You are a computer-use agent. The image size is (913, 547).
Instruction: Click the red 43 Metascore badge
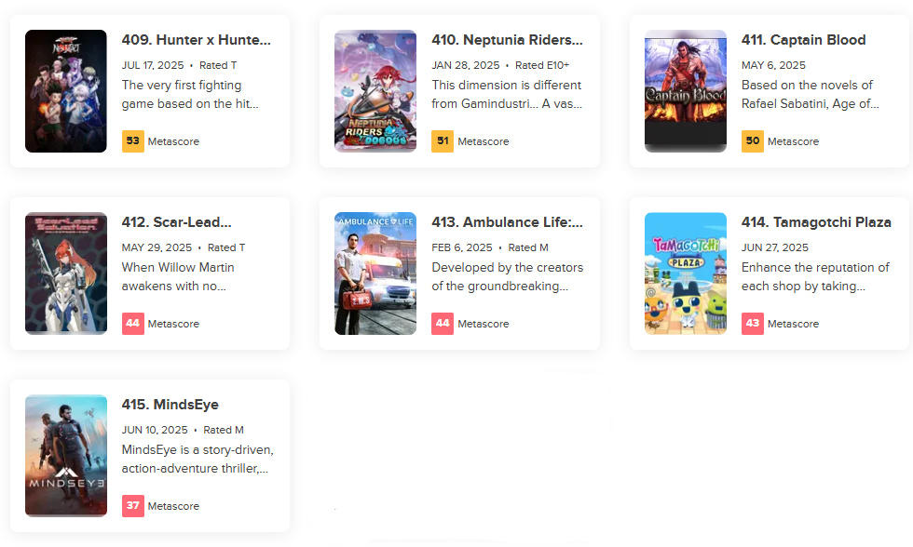pyautogui.click(x=753, y=324)
